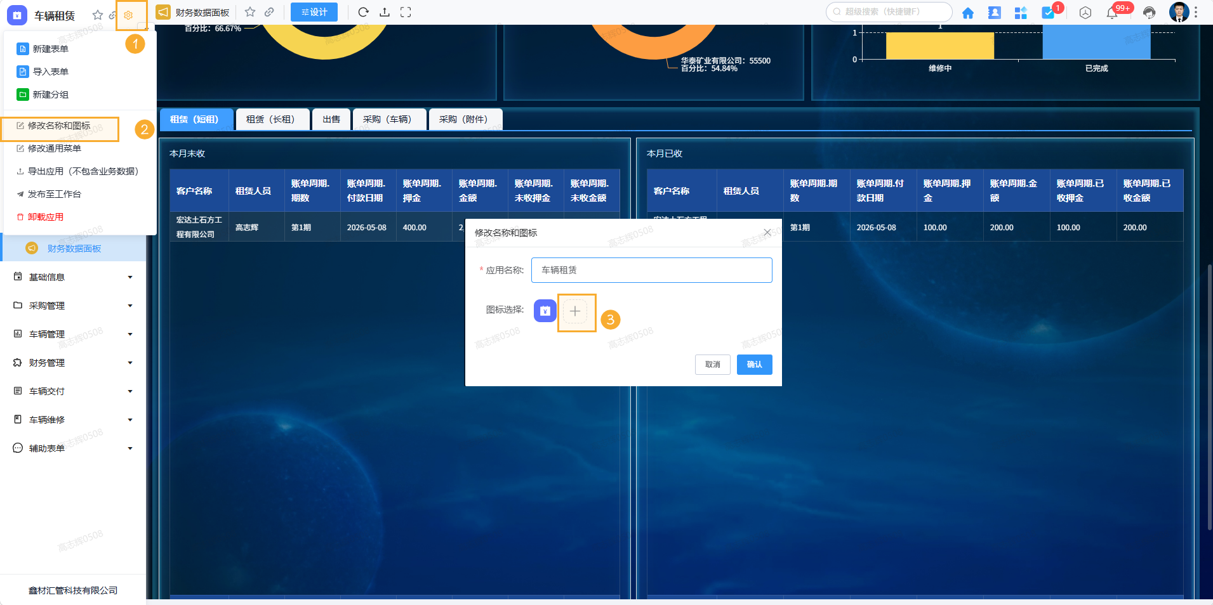Open the contacts address book icon
This screenshot has height=605, width=1213.
[995, 13]
